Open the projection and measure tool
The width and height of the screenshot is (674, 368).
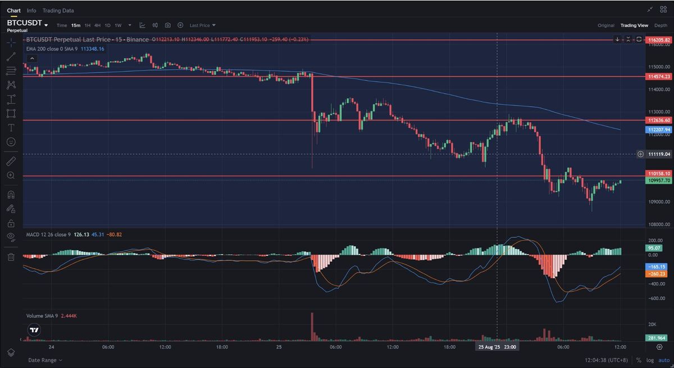(11, 99)
